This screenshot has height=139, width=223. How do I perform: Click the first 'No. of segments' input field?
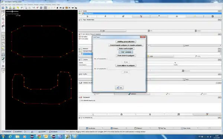point(126,59)
